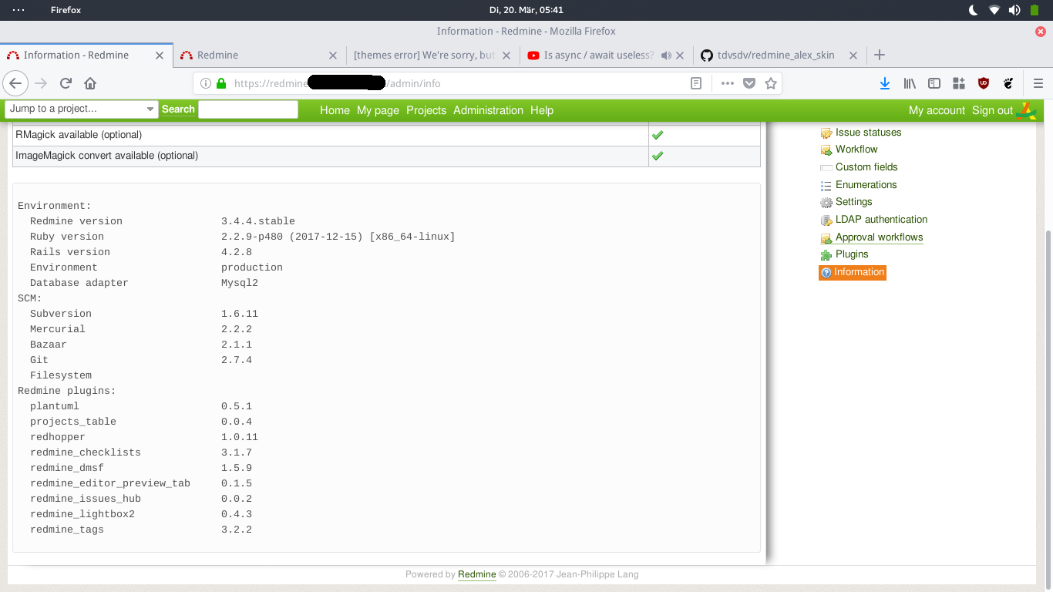1053x592 pixels.
Task: Close the Information - Redmine tab
Action: 160,55
